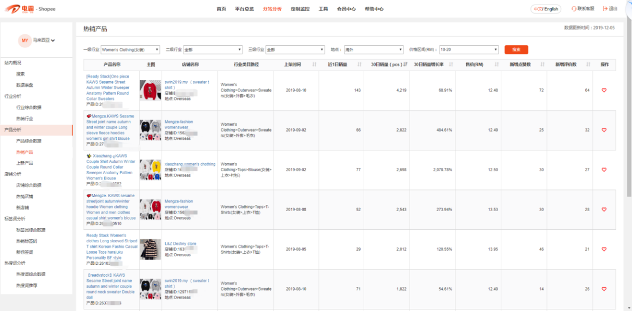This screenshot has width=632, height=311.
Task: Click heart icon for L&Z Destiny store product
Action: pos(604,249)
